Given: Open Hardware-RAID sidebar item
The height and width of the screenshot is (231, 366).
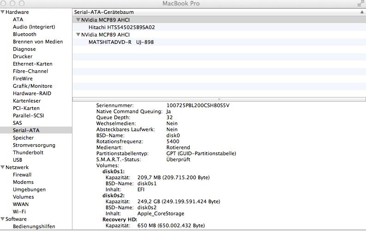Looking at the screenshot, I should pos(32,93).
